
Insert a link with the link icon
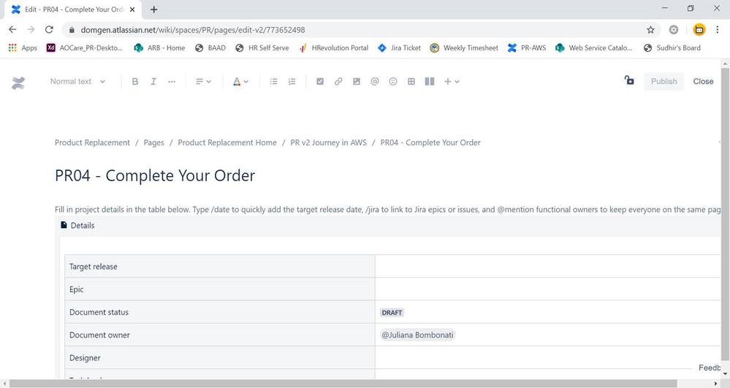point(338,82)
